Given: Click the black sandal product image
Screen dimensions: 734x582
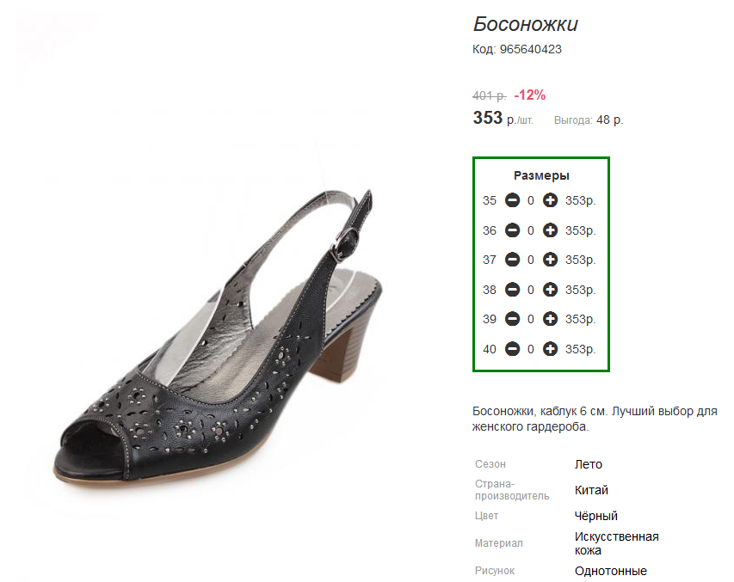Looking at the screenshot, I should [x=218, y=337].
